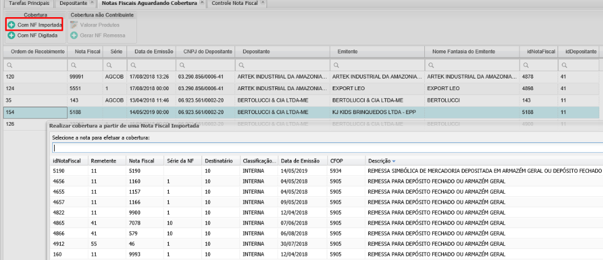
Task: Click the Gerar NF Remessa plus icon
Action: pyautogui.click(x=74, y=36)
